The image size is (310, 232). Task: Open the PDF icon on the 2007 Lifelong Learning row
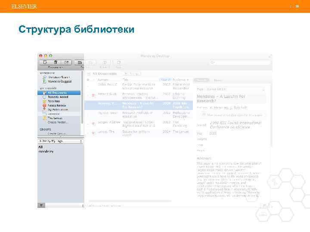click(93, 95)
